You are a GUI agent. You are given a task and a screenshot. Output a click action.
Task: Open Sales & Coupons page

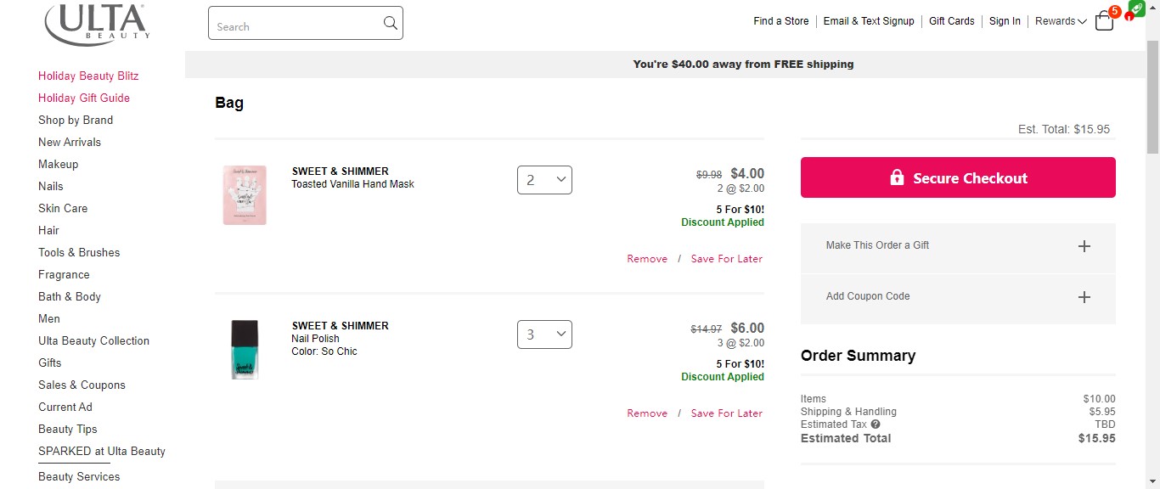tap(82, 385)
